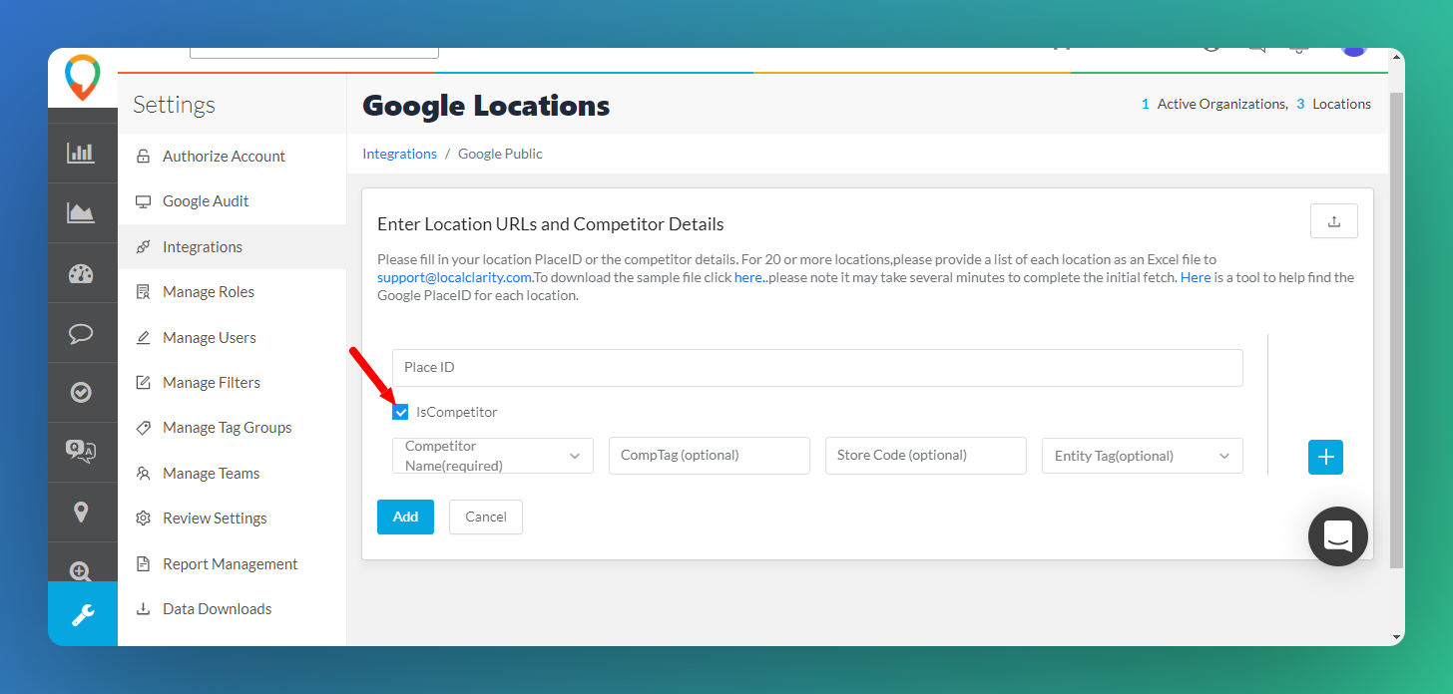The width and height of the screenshot is (1453, 694).
Task: Click the page vertical scrollbar thumb
Action: tap(1396, 329)
